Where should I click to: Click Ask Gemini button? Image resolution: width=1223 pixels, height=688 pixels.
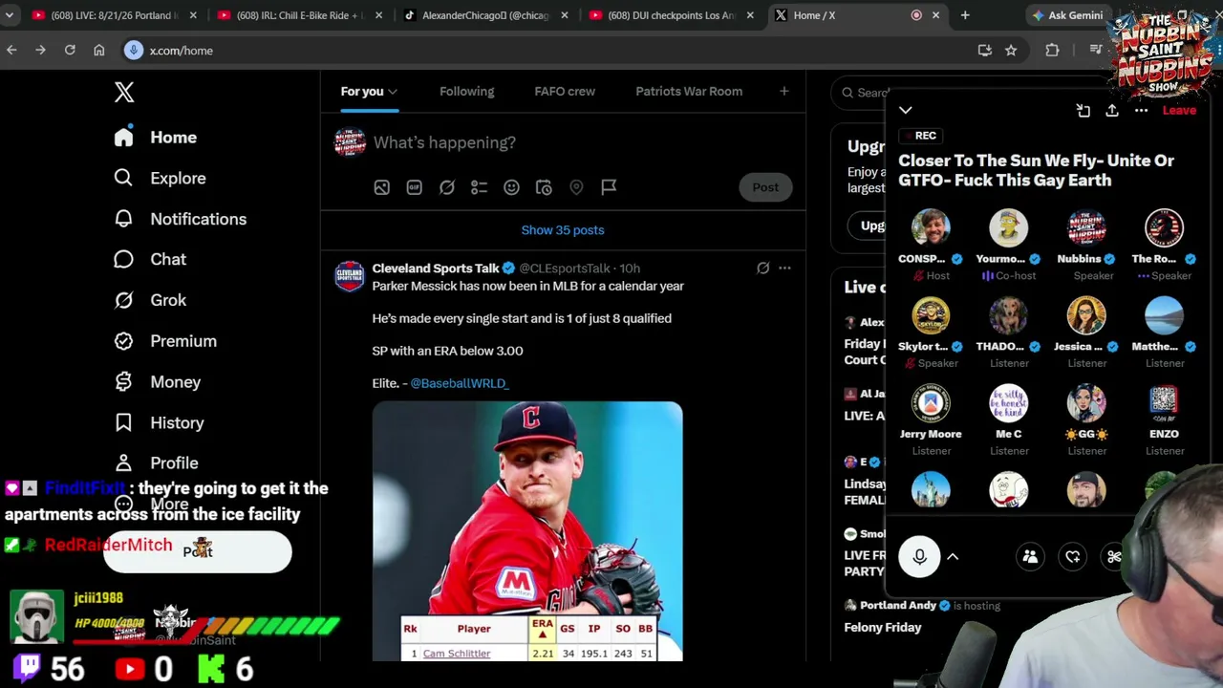[x=1068, y=15]
